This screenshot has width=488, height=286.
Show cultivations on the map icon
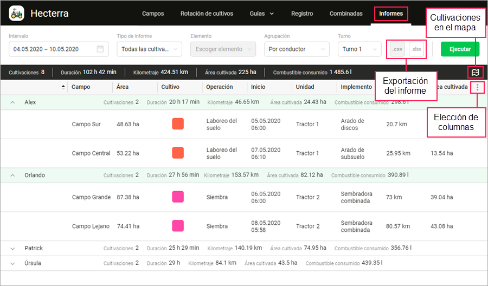[x=475, y=73]
